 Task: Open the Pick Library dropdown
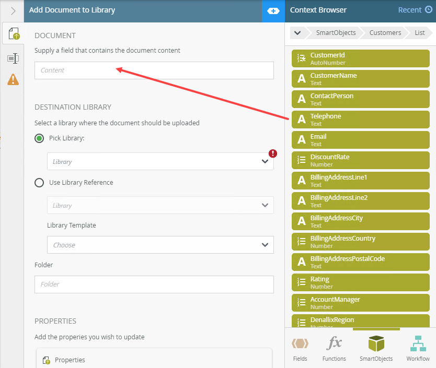click(160, 161)
